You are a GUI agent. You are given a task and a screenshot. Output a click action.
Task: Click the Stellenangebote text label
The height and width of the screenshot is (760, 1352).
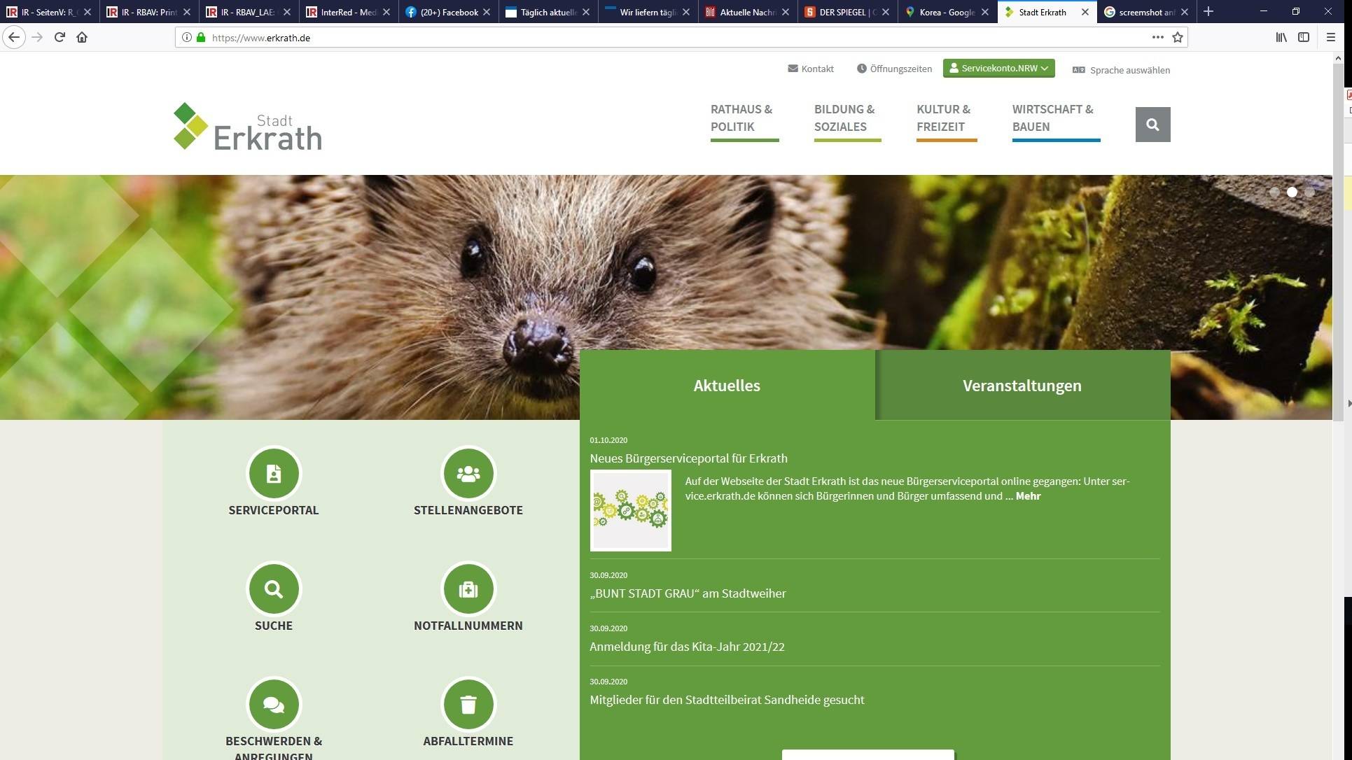pyautogui.click(x=468, y=510)
